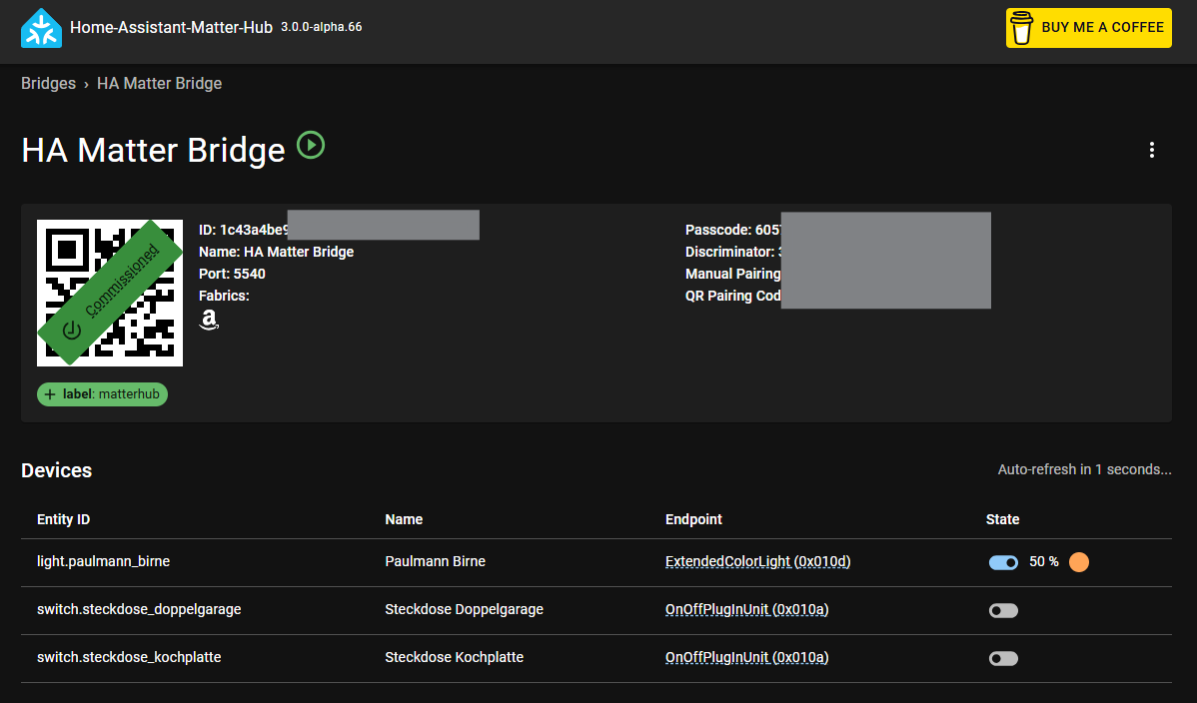Screen dimensions: 1197x703
Task: Click the label: matterhub chip
Action: coord(102,394)
